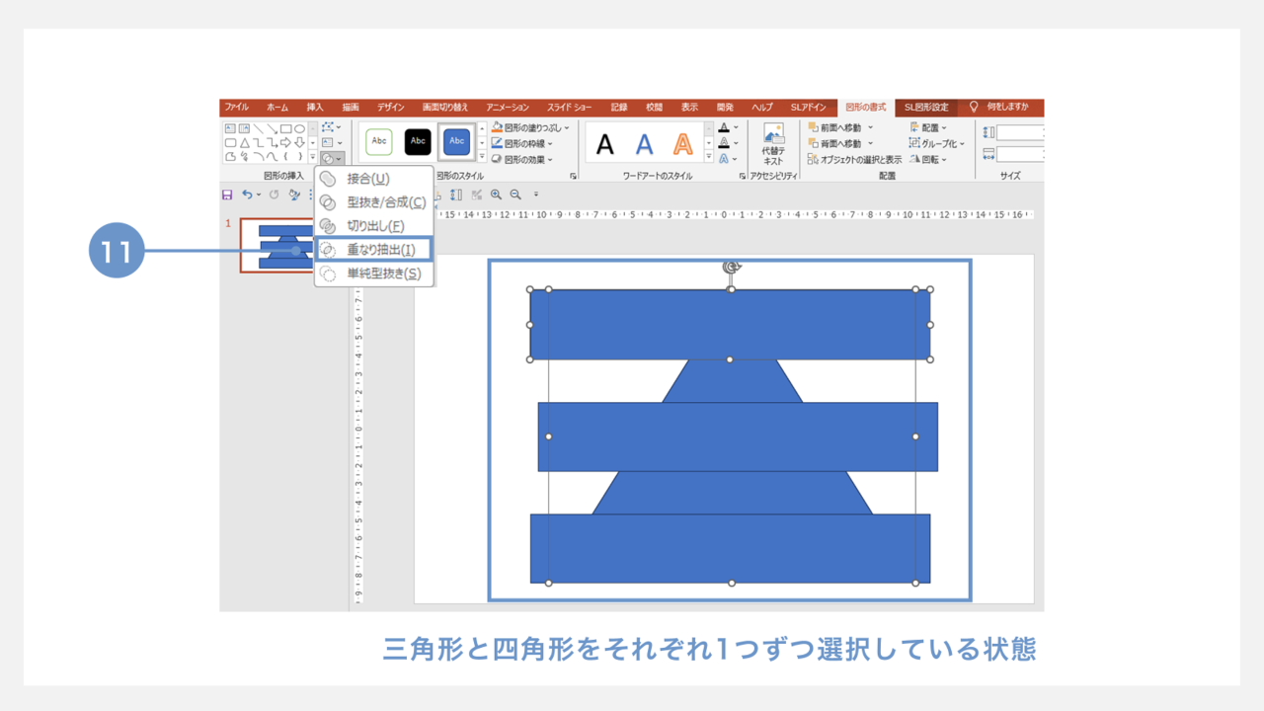Click the lightbulb 何をしますか search box
The image size is (1264, 711).
[999, 107]
